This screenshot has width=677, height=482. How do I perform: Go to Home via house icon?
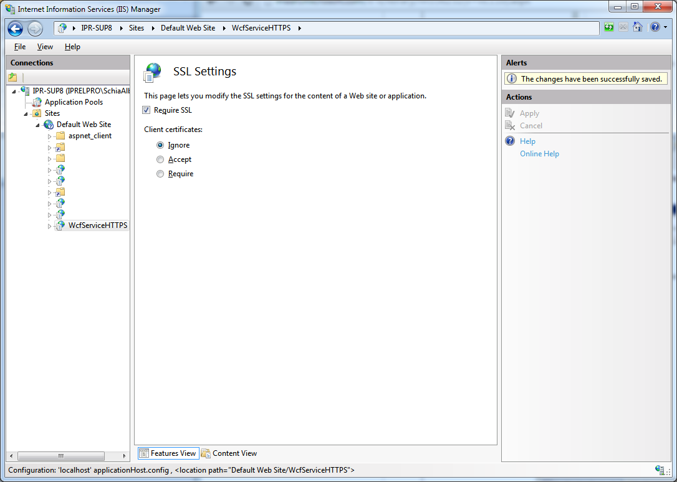pyautogui.click(x=638, y=27)
